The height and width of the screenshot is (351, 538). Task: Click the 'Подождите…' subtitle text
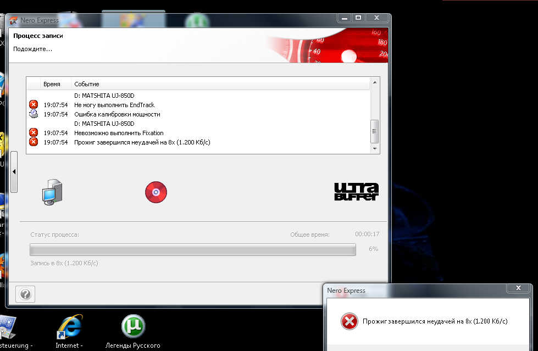coord(32,49)
